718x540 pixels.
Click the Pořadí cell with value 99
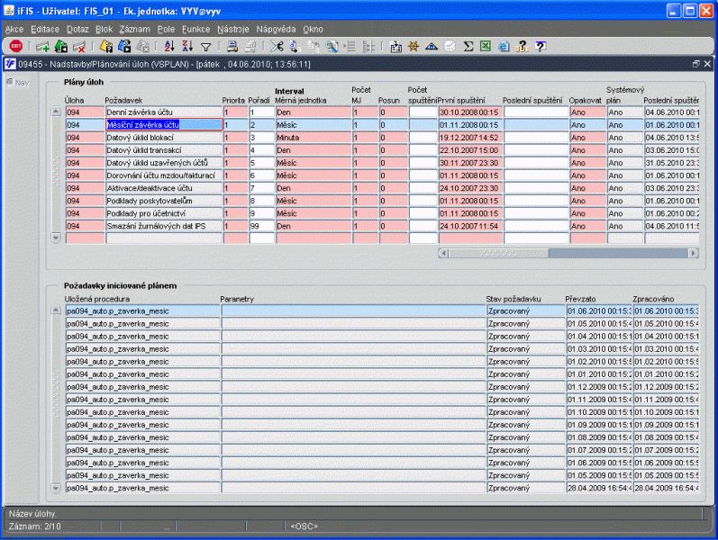(261, 226)
